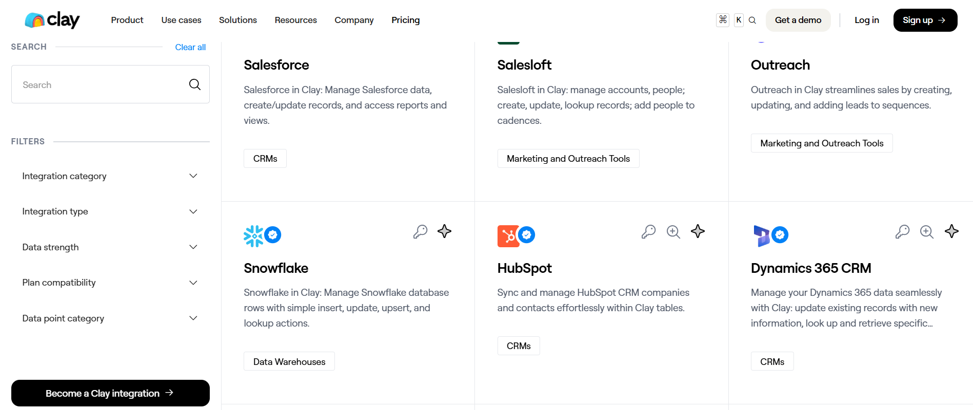The image size is (973, 410).
Task: Click the Snowflake logo icon
Action: [x=253, y=236]
